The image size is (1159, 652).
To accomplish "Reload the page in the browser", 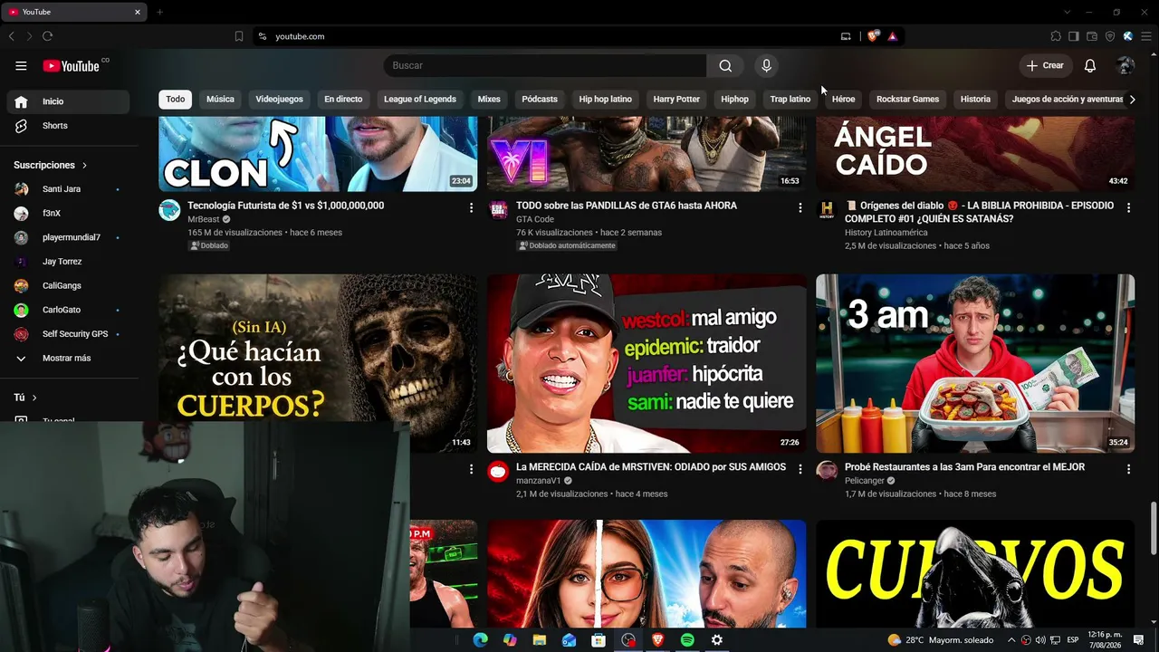I will (47, 36).
